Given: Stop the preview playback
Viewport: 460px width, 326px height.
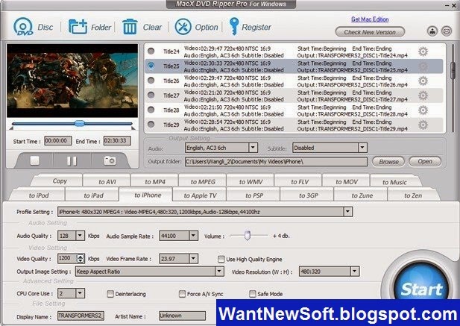Looking at the screenshot, I should [x=34, y=160].
